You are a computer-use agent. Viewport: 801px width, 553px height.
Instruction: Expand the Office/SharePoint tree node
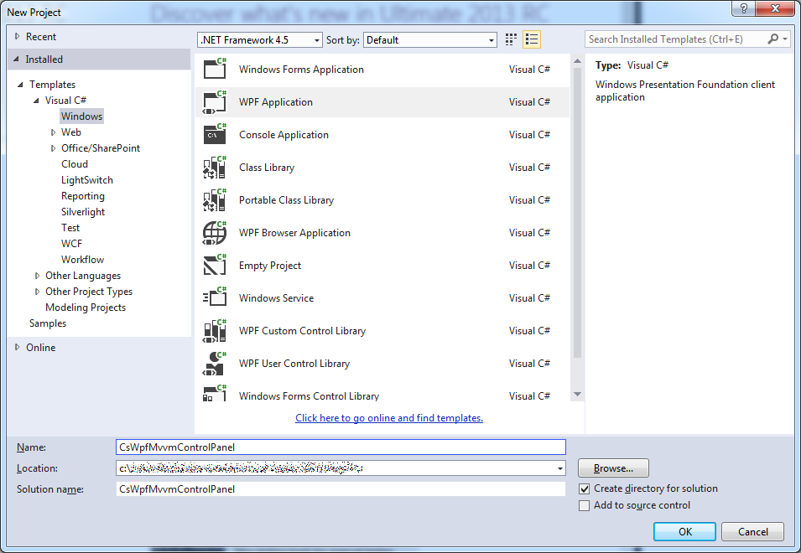(53, 148)
